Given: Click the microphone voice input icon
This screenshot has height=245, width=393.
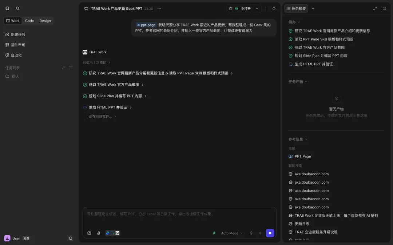Looking at the screenshot, I should pos(251,233).
